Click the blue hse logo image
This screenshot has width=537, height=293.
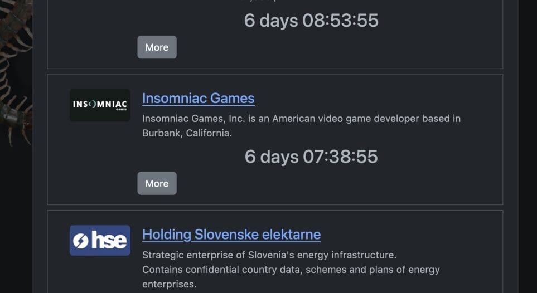tap(100, 241)
